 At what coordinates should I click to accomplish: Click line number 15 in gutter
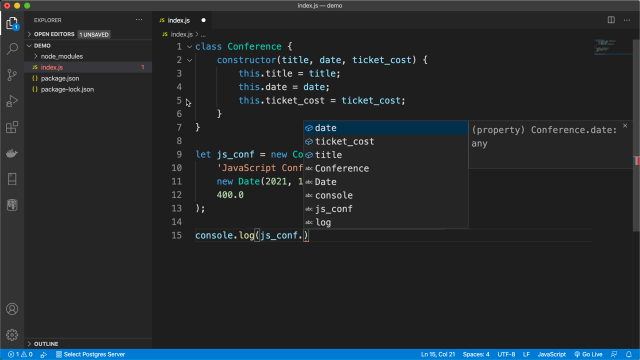[x=176, y=235]
